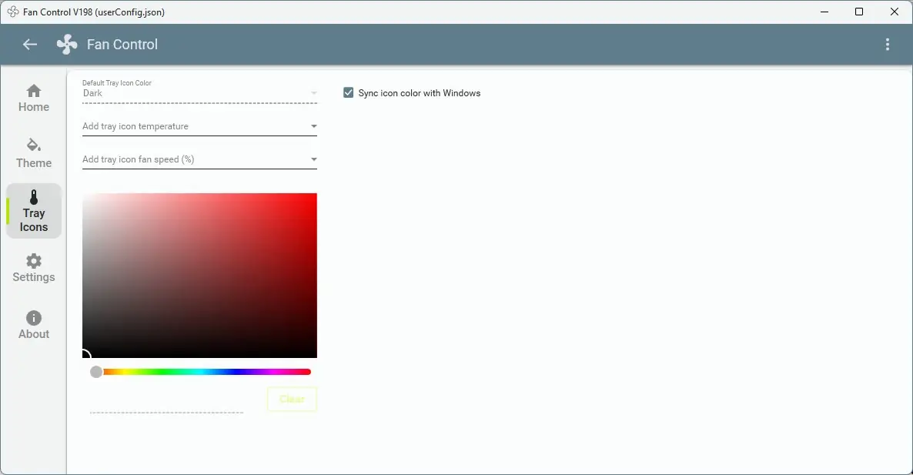Minimize the Fan Control window
The image size is (913, 475).
click(824, 12)
